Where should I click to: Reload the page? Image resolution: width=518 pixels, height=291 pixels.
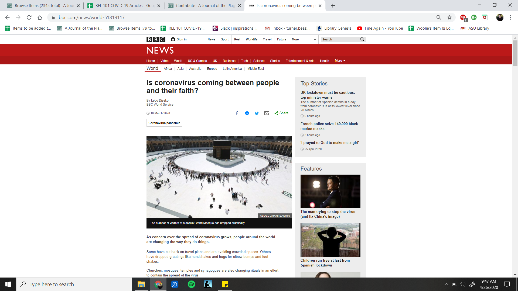[x=29, y=18]
